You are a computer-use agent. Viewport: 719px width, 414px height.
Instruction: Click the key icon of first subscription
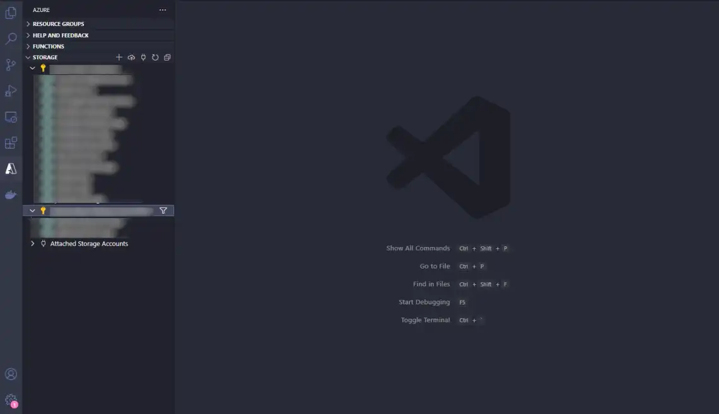coord(43,68)
